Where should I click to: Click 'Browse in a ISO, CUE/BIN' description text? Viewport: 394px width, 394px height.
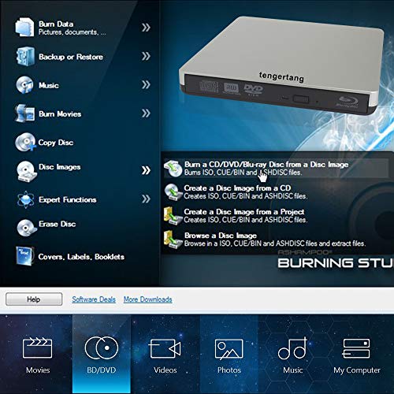(x=275, y=243)
